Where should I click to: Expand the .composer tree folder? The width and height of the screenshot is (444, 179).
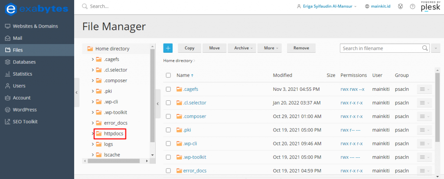pyautogui.click(x=93, y=80)
